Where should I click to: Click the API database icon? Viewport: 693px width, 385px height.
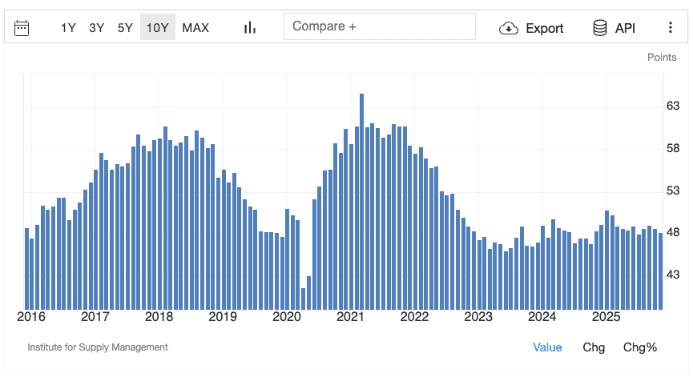coord(600,28)
